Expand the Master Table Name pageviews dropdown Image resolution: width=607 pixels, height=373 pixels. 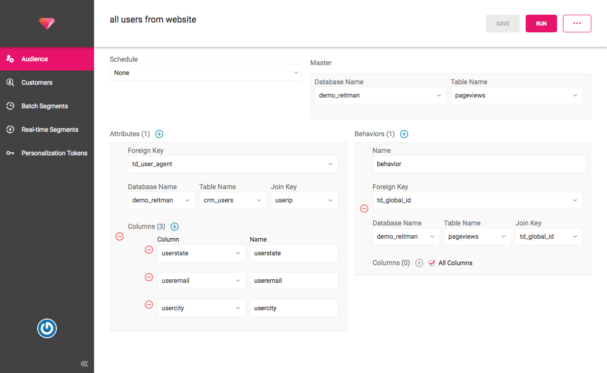(x=516, y=96)
